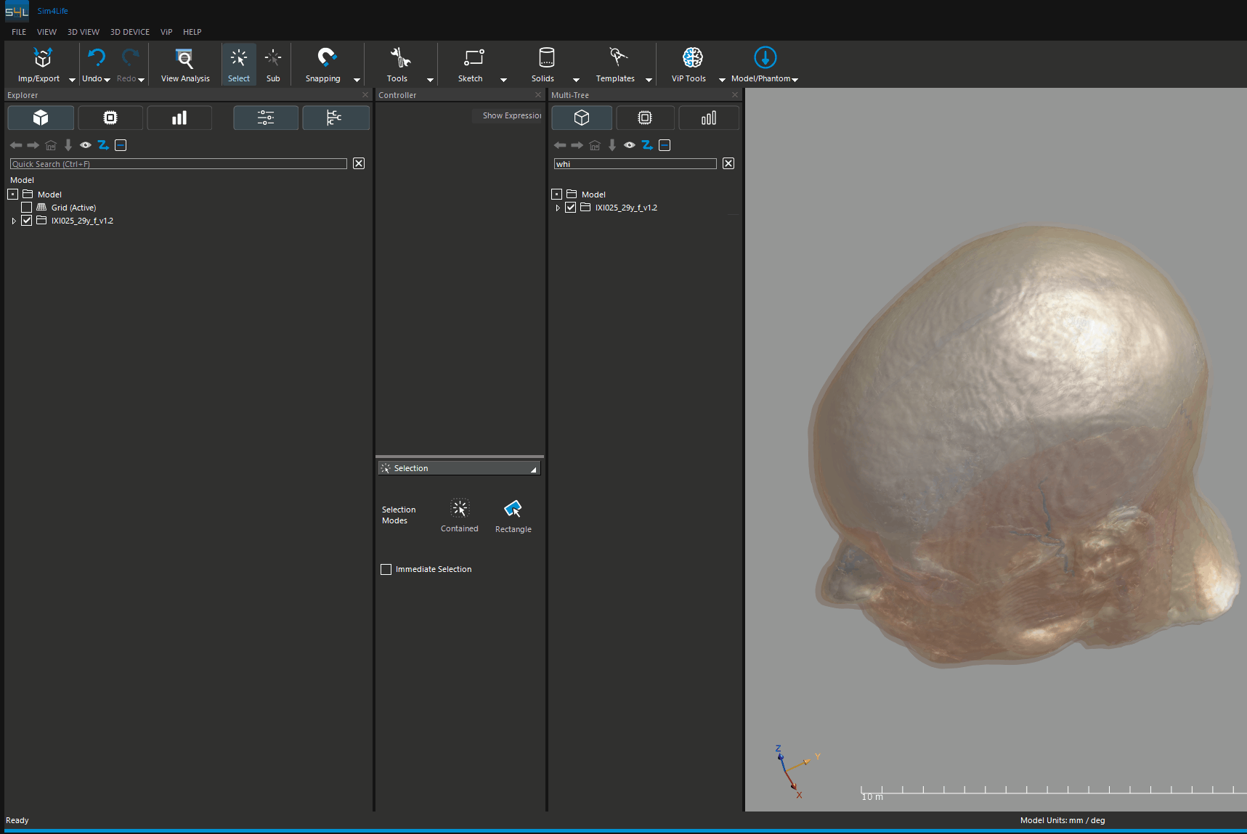Screen dimensions: 1247x834
Task: Switch Multi-Tree to the Analysis bar-chart view
Action: (708, 118)
